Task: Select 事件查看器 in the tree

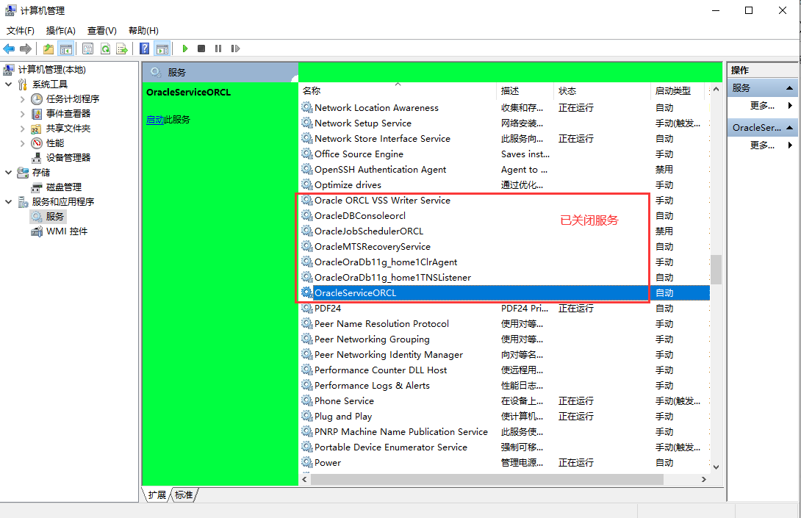Action: [68, 113]
